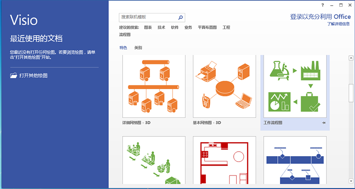The width and height of the screenshot is (355, 189).
Task: Select 工作流程图 template thumbnail
Action: 295,86
